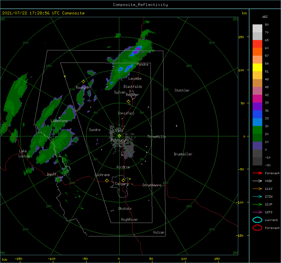Click the Okotoks town label
281x263 pixels.
tap(125, 209)
